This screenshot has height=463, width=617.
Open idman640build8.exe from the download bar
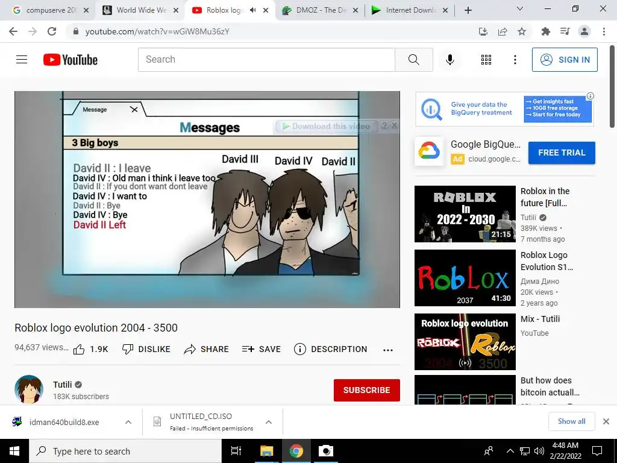(64, 422)
